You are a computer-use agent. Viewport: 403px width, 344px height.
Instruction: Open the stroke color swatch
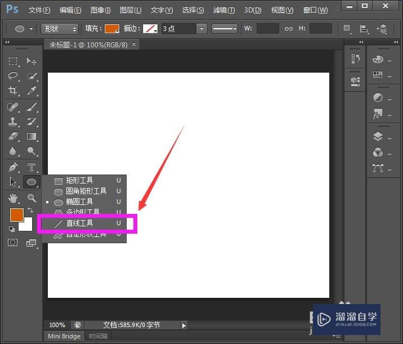(150, 29)
